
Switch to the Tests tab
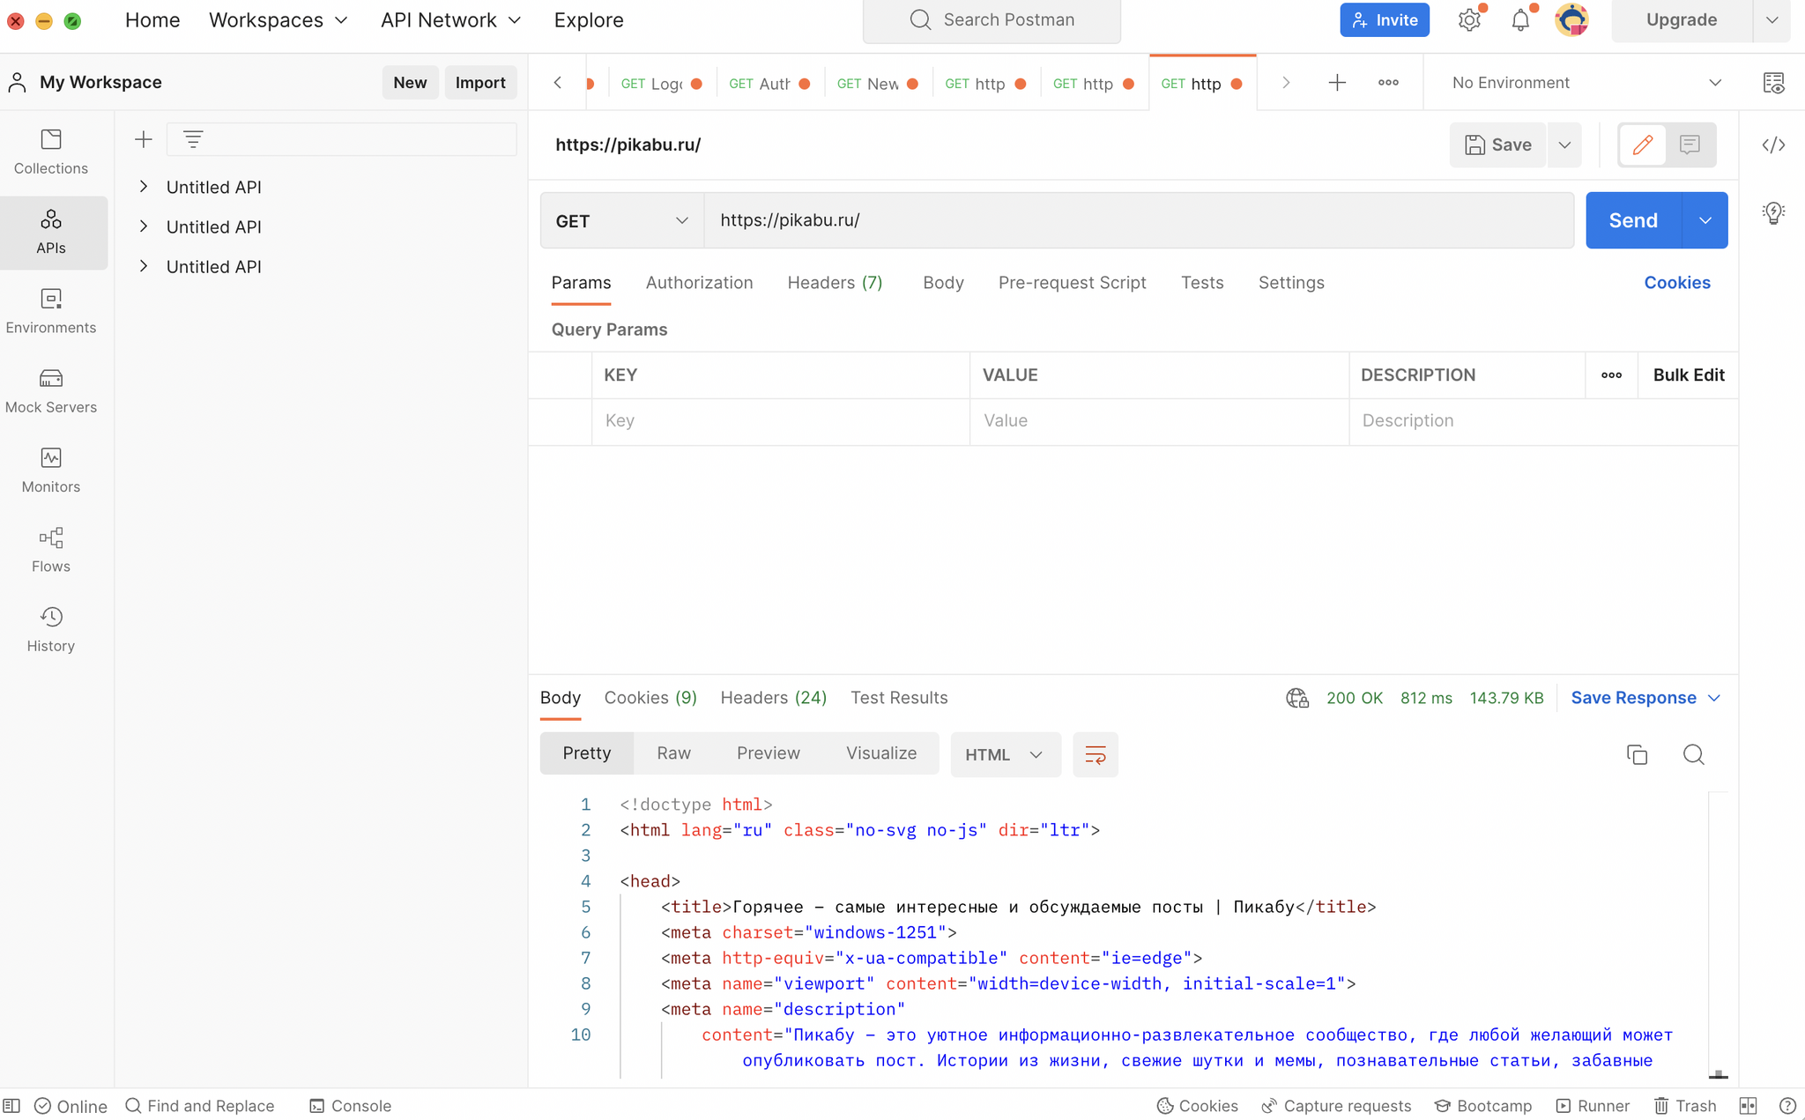pyautogui.click(x=1202, y=283)
